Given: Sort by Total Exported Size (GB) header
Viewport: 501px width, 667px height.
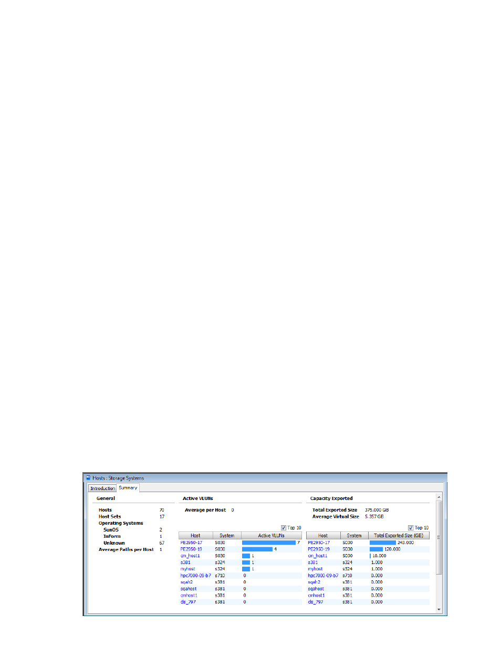Looking at the screenshot, I should 399,536.
